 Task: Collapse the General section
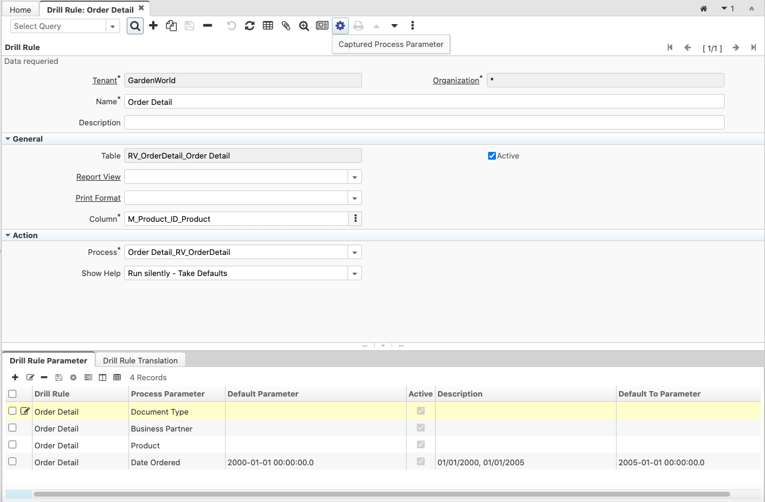[8, 139]
